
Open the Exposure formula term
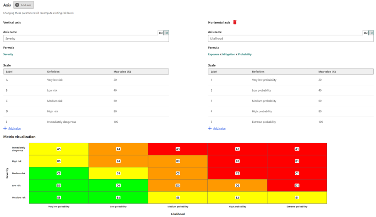pyautogui.click(x=214, y=54)
